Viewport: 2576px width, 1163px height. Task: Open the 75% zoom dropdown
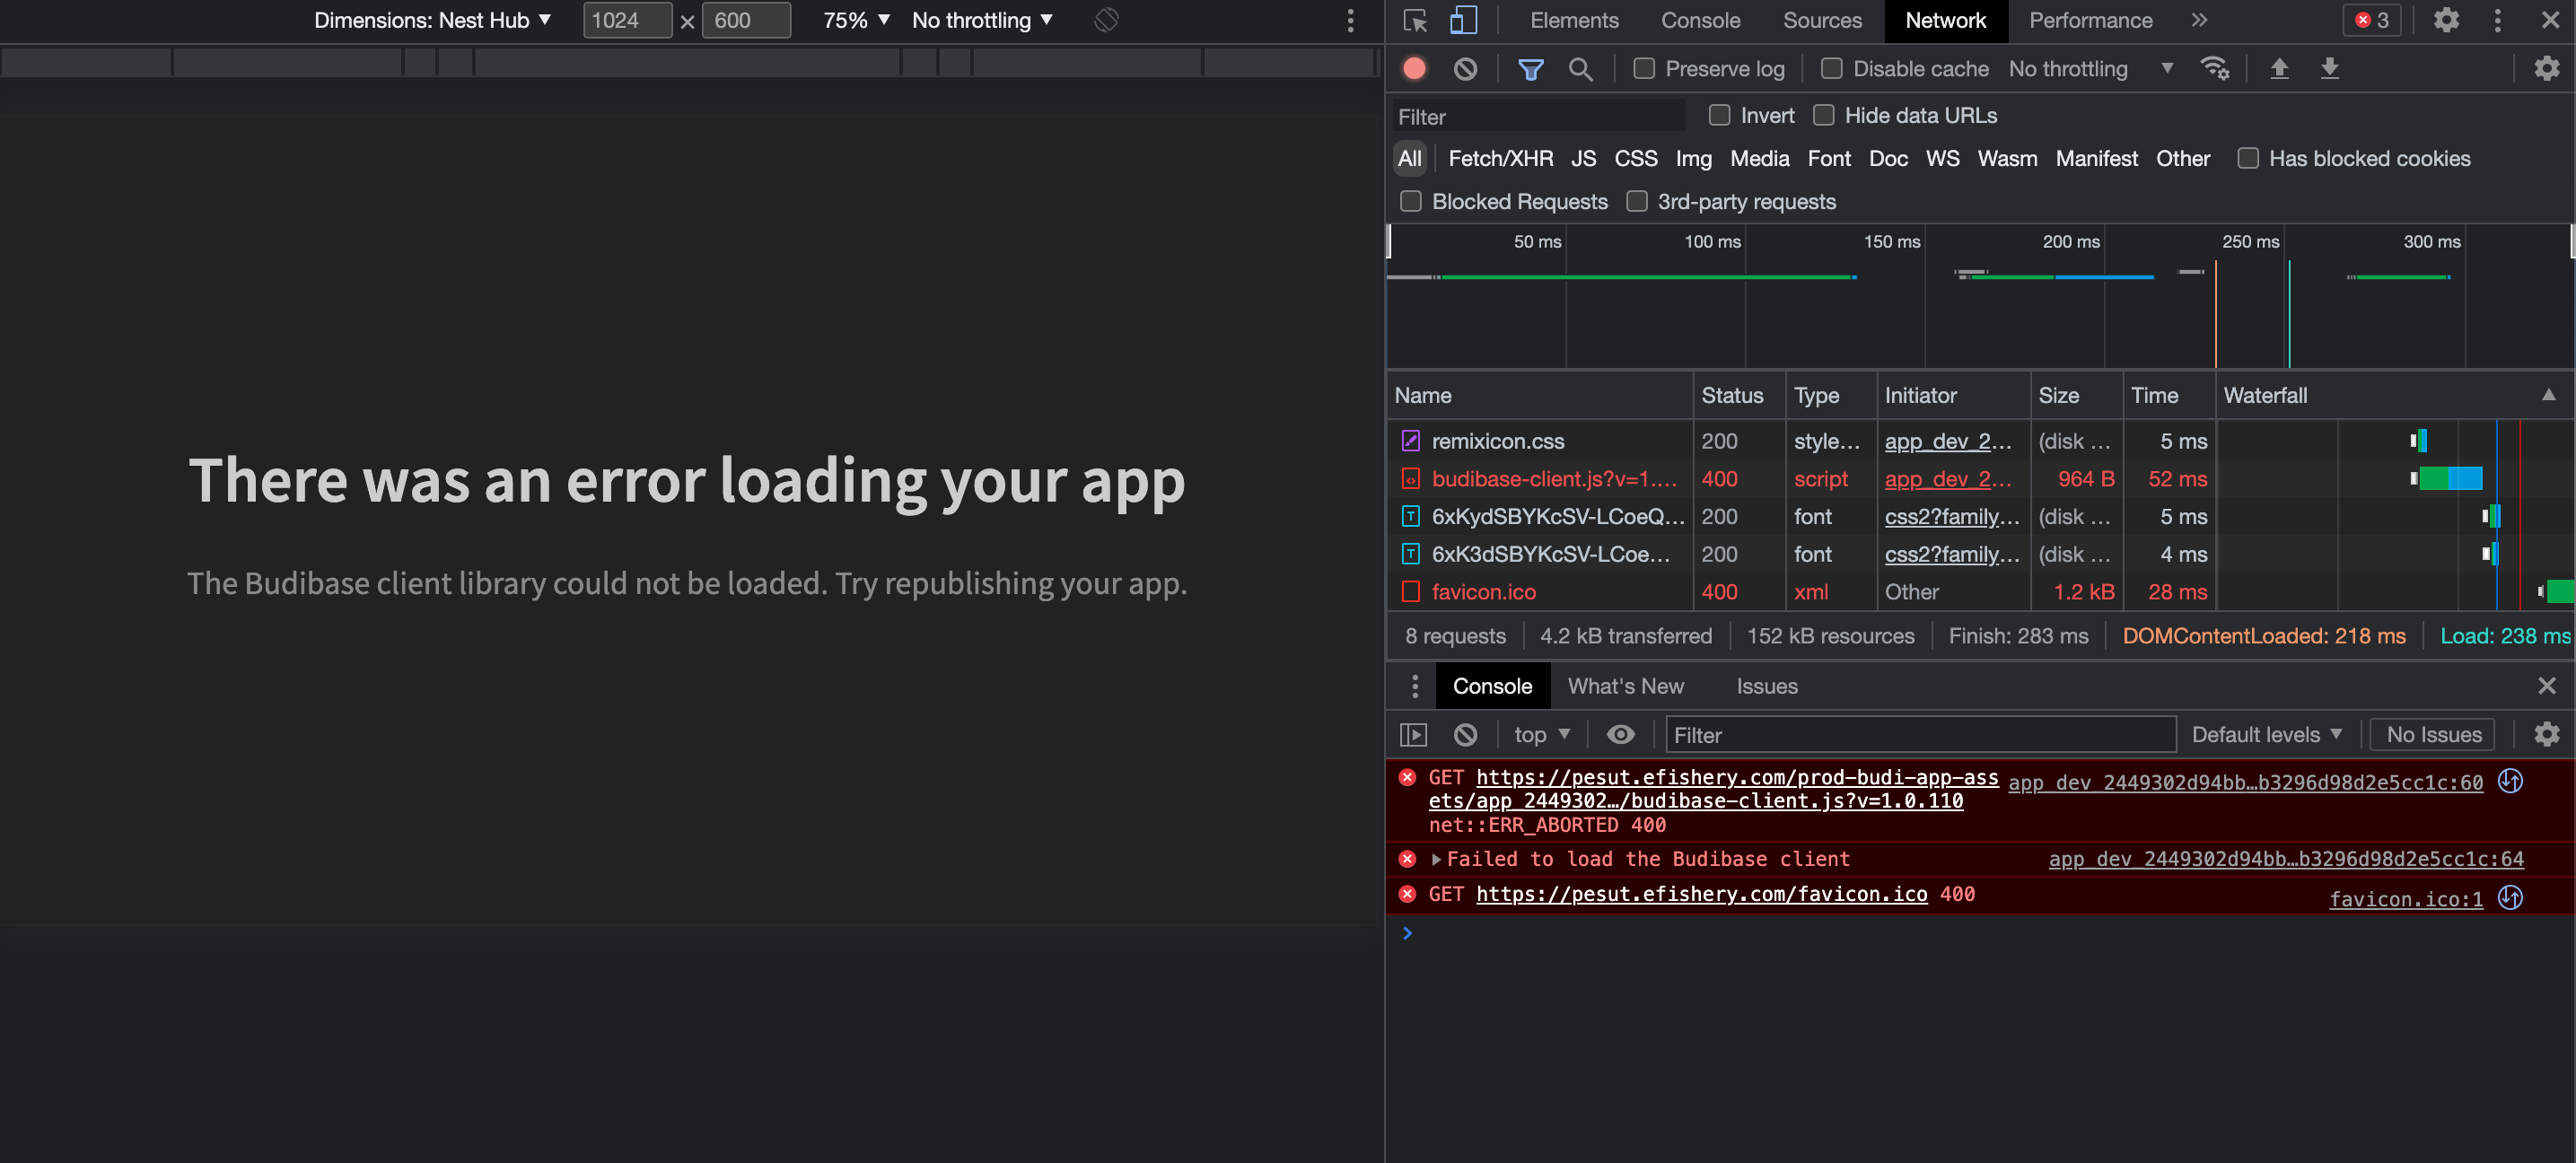pyautogui.click(x=856, y=20)
